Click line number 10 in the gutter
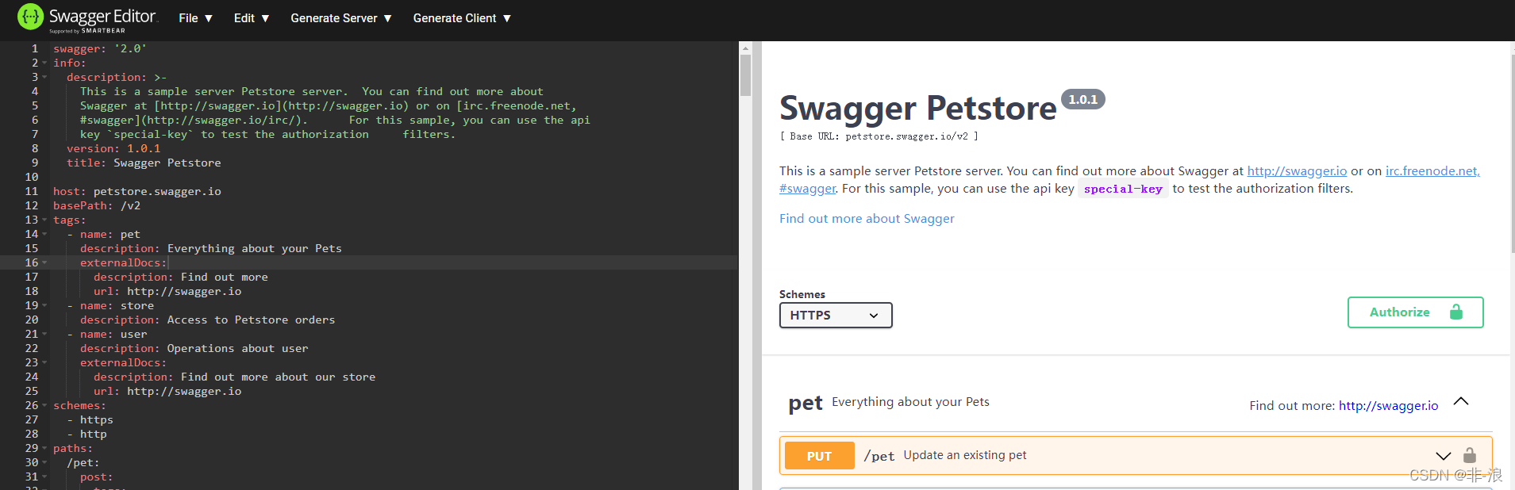Viewport: 1515px width, 490px height. point(32,177)
